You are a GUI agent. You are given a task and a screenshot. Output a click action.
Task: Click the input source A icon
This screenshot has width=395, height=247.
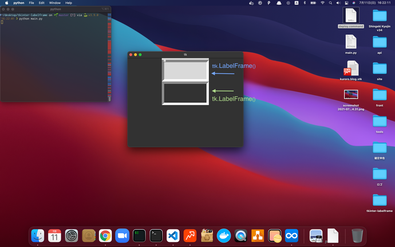click(x=297, y=3)
